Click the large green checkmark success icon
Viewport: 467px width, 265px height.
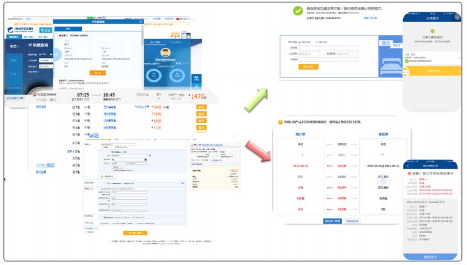coord(297,11)
